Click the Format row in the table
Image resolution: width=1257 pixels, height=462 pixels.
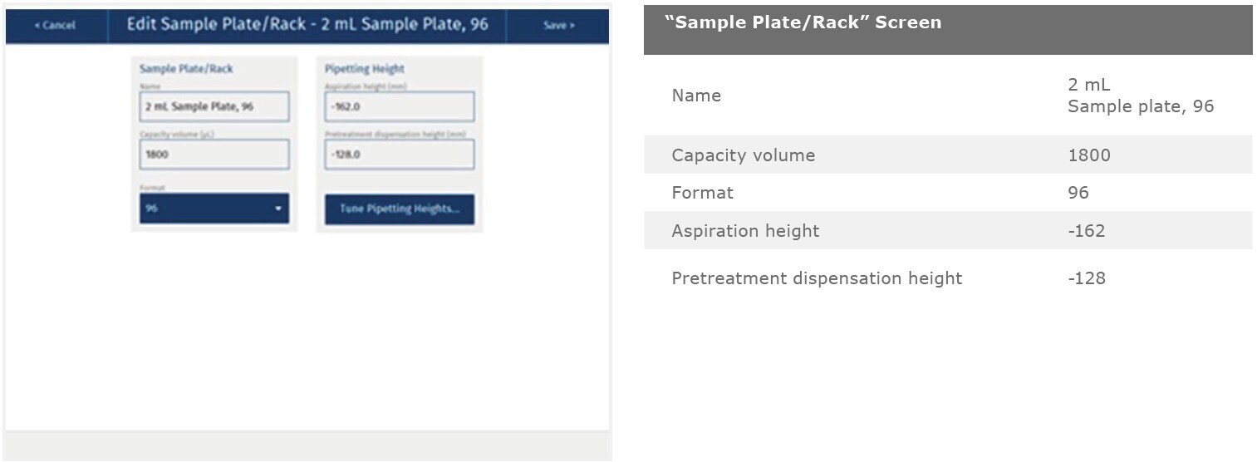tap(703, 193)
